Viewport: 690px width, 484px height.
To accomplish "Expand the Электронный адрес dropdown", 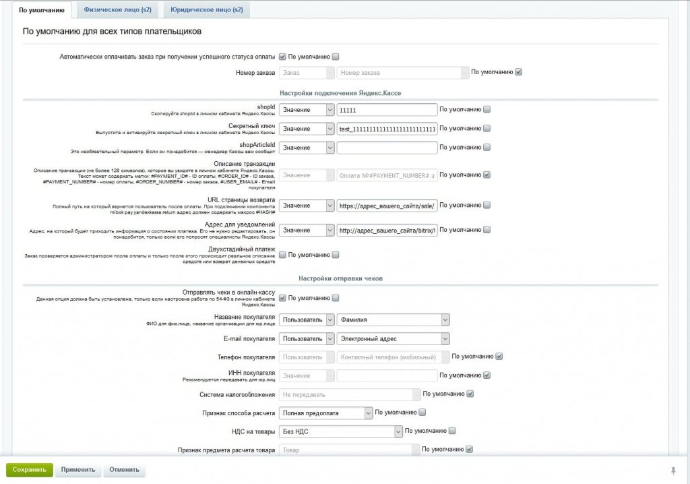I will click(x=393, y=339).
